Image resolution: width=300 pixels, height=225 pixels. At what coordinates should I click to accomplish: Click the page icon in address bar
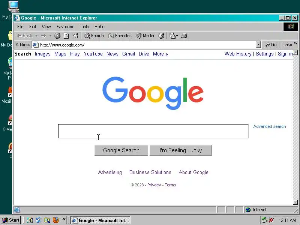[x=36, y=45]
